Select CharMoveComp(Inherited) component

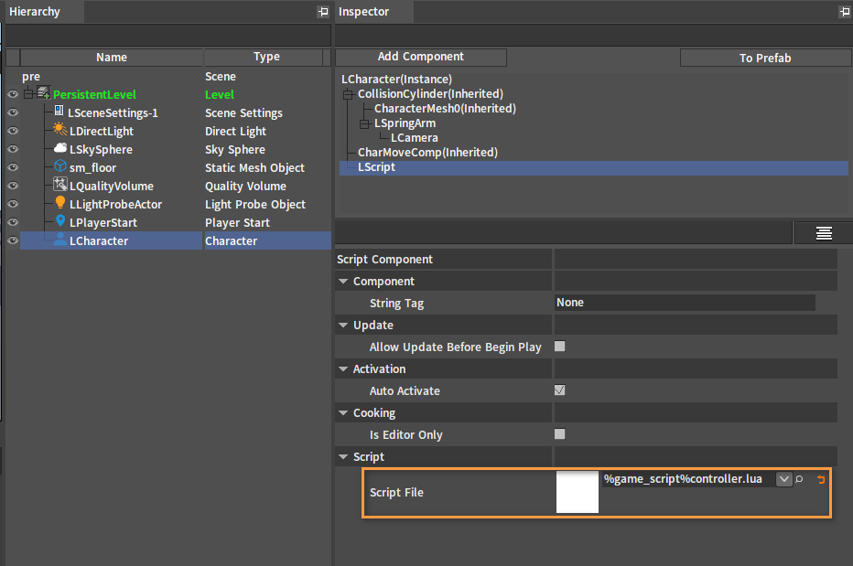coord(427,153)
